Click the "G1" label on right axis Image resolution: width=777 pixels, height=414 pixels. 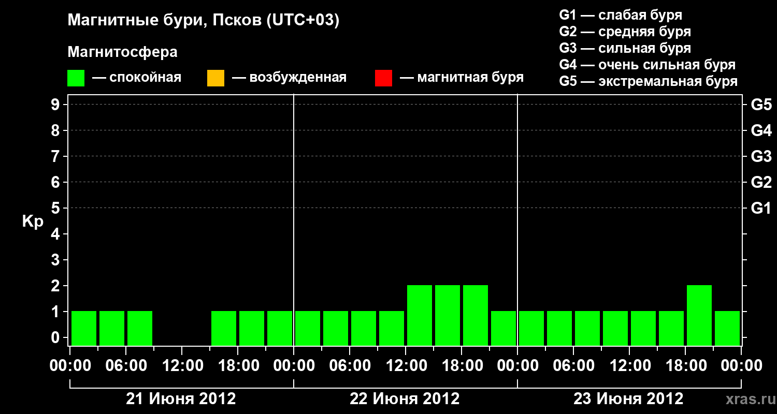[761, 208]
